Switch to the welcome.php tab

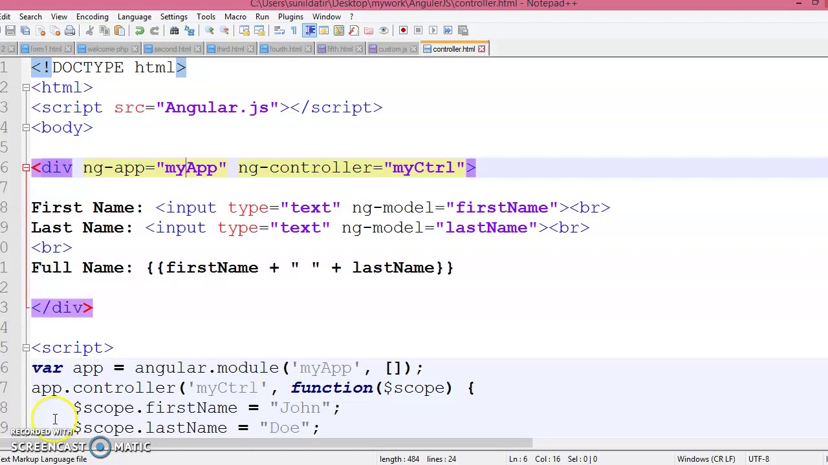point(107,49)
